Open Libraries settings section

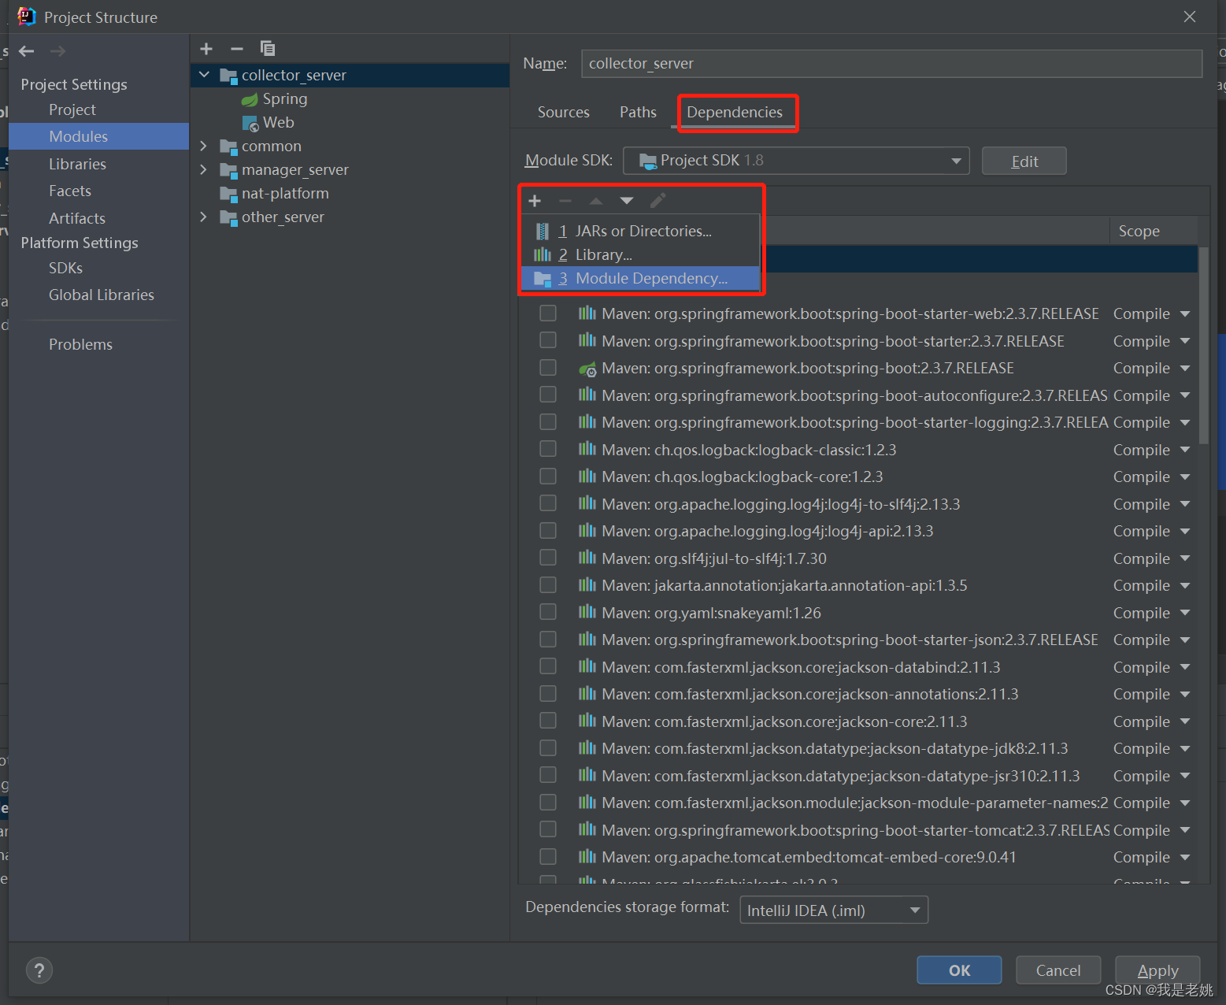pyautogui.click(x=77, y=164)
